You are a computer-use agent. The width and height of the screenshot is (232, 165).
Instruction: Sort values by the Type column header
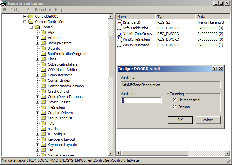click(175, 17)
